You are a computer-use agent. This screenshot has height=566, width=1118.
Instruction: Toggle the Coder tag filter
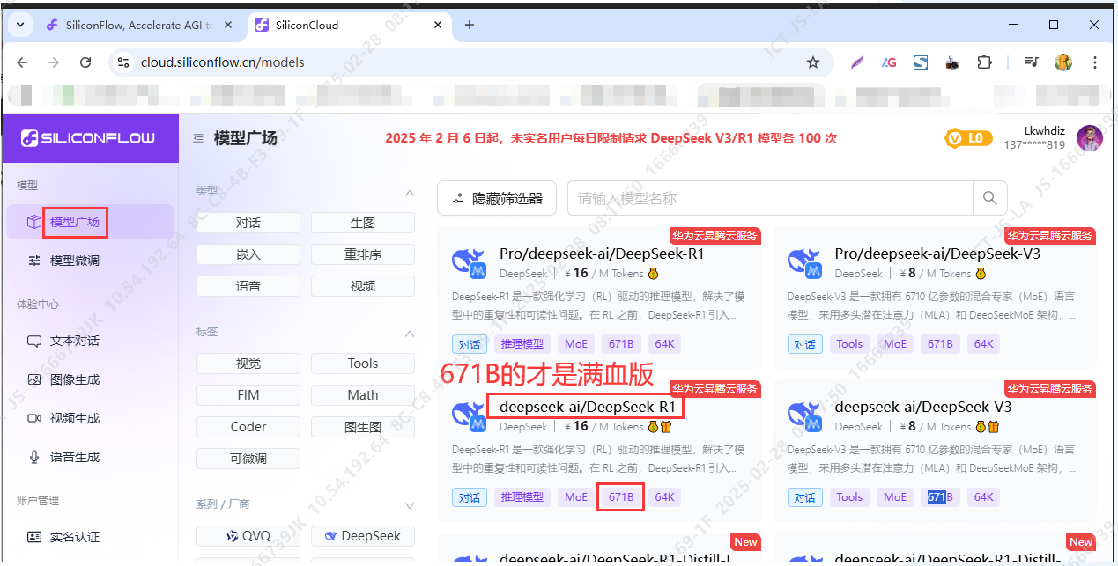point(248,427)
